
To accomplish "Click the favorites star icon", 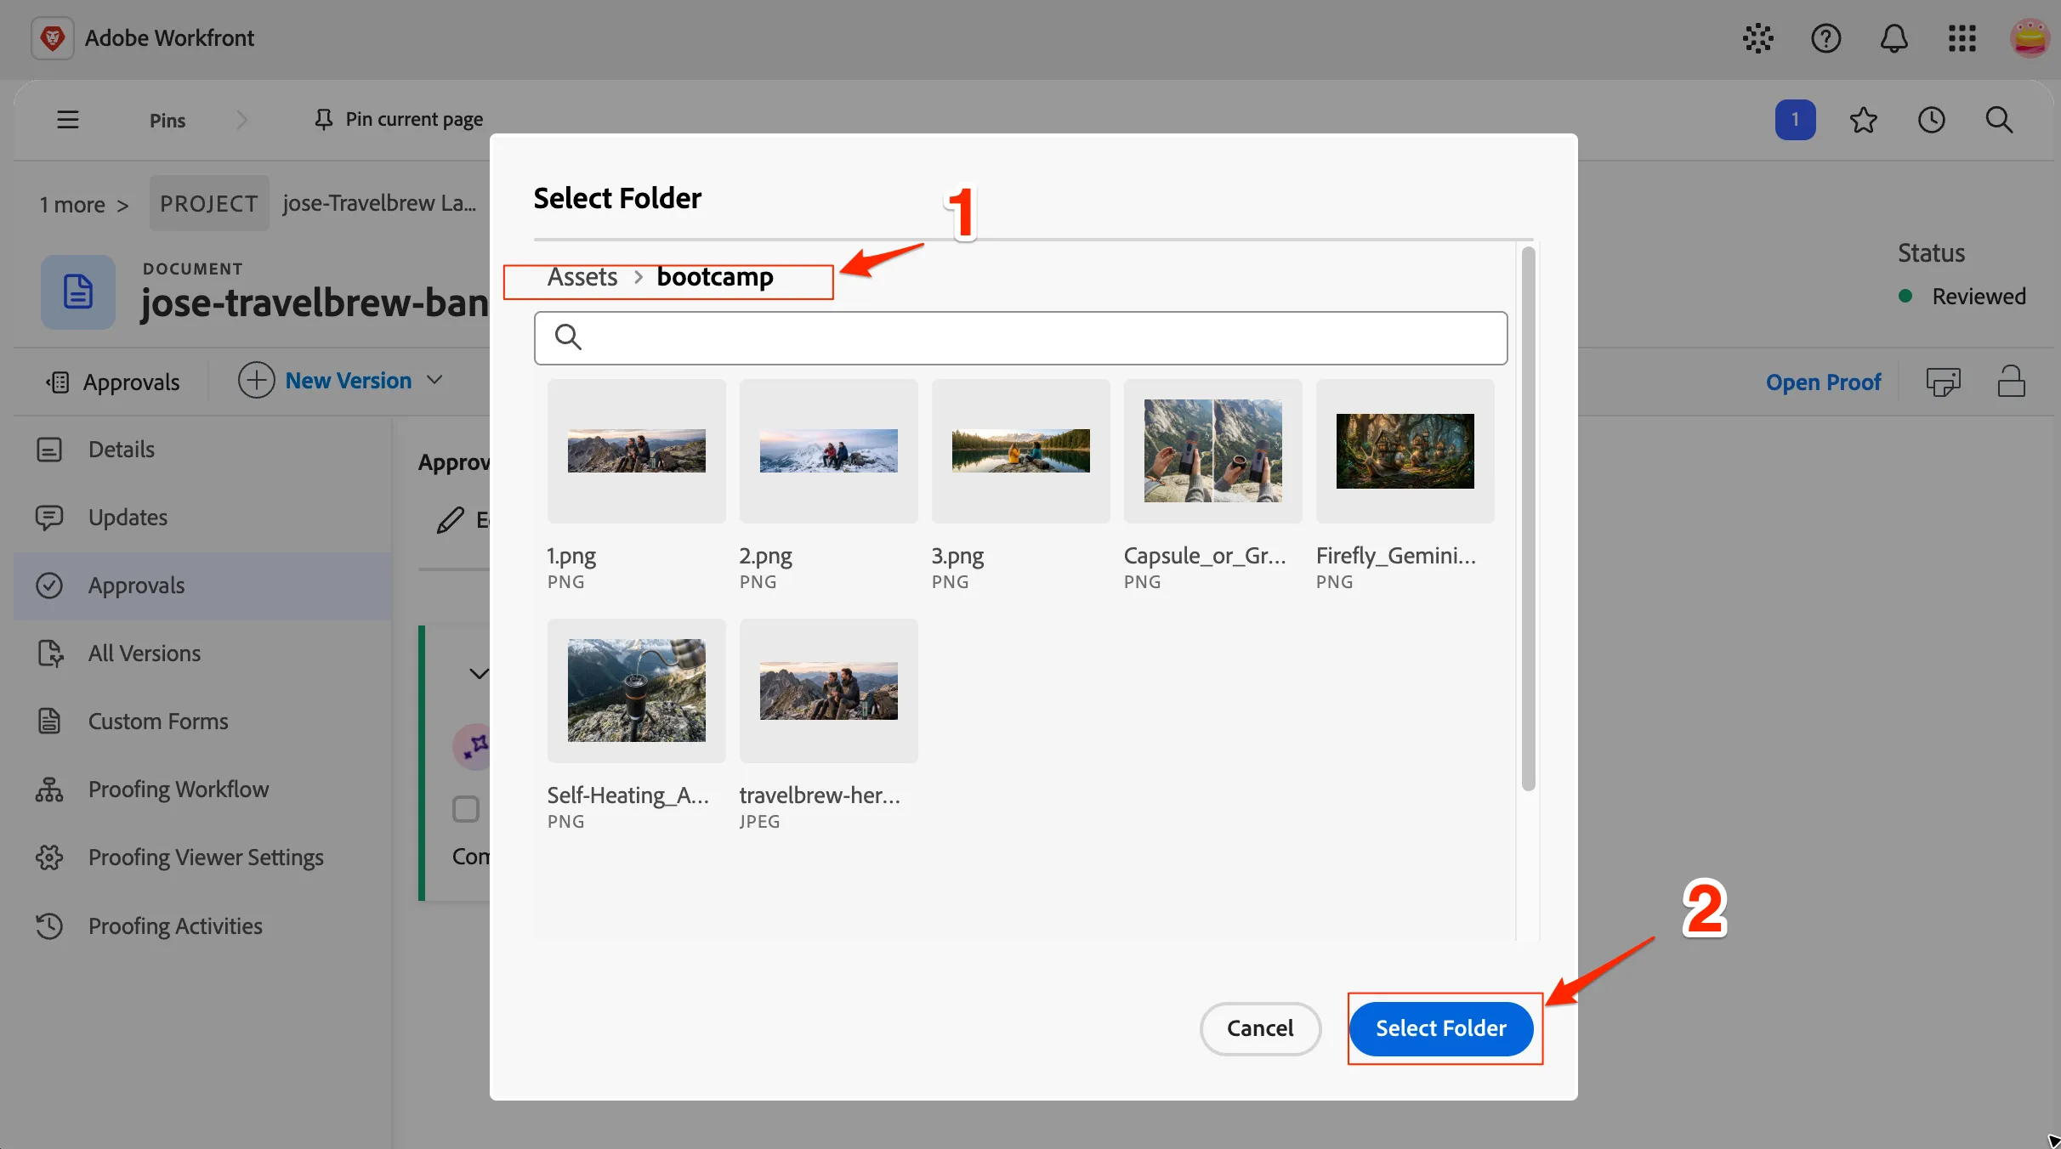I will (x=1863, y=120).
